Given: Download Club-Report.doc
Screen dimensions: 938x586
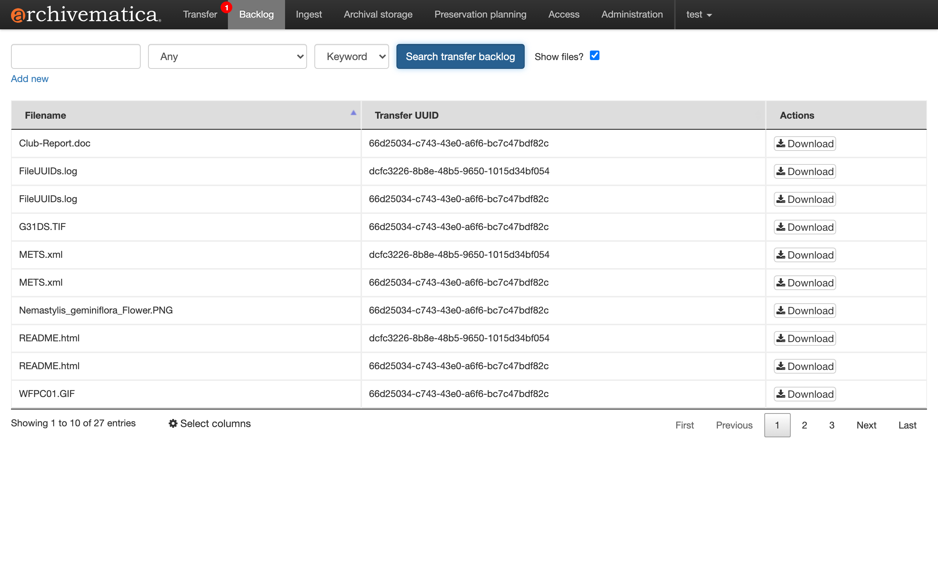Looking at the screenshot, I should [x=805, y=144].
